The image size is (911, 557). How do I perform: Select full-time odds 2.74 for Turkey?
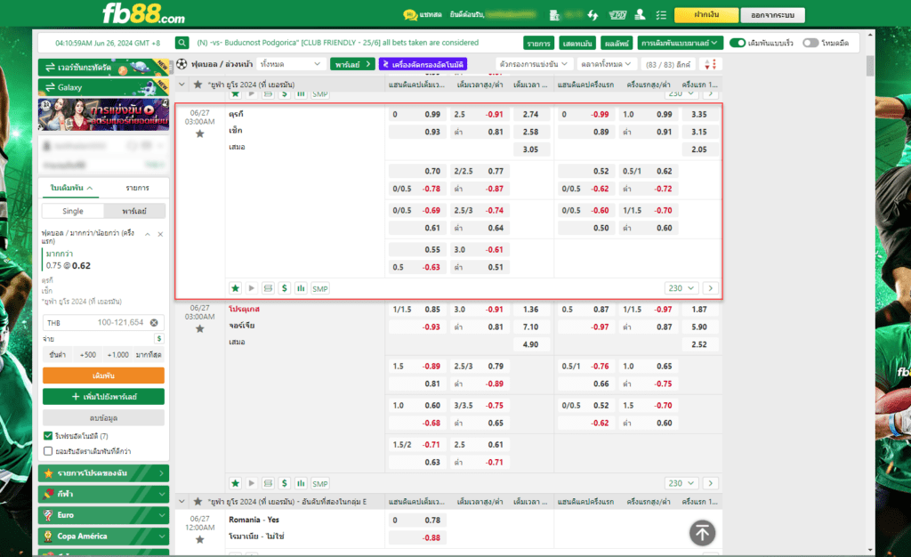point(530,115)
